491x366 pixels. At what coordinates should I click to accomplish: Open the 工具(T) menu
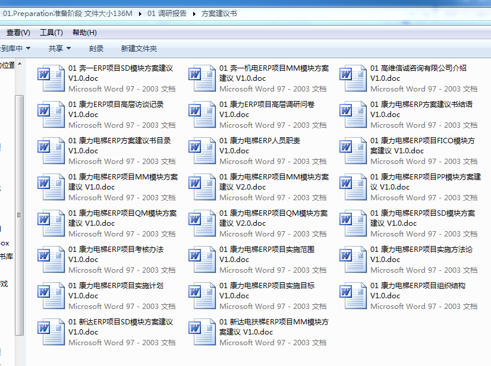(x=51, y=33)
